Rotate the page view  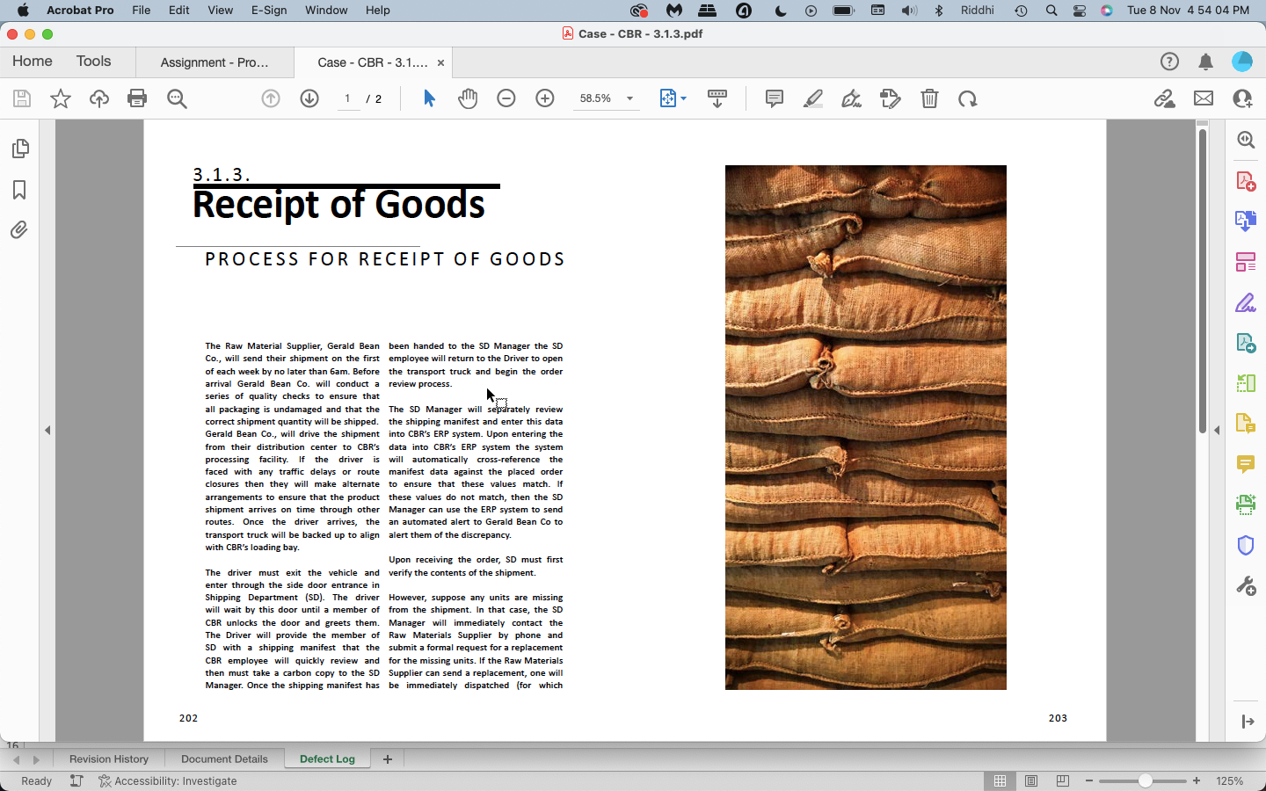tap(968, 98)
